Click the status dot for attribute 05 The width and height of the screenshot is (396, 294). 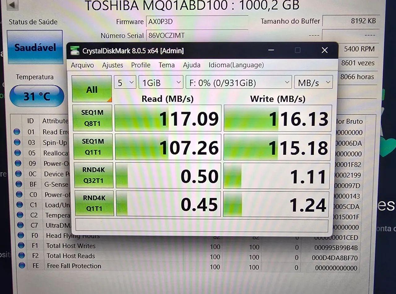click(18, 153)
